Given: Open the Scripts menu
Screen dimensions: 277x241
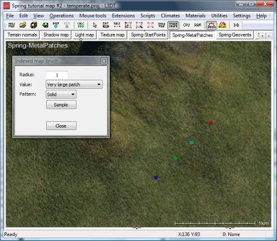Looking at the screenshot, I should [x=148, y=15].
